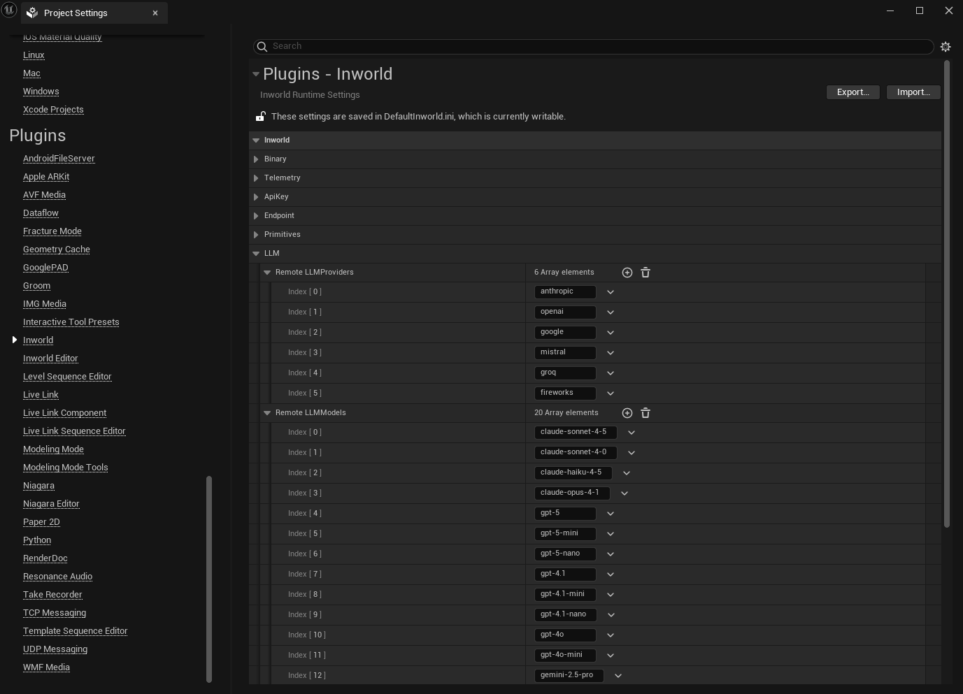Open Modeling Mode Tools settings

[x=66, y=468]
